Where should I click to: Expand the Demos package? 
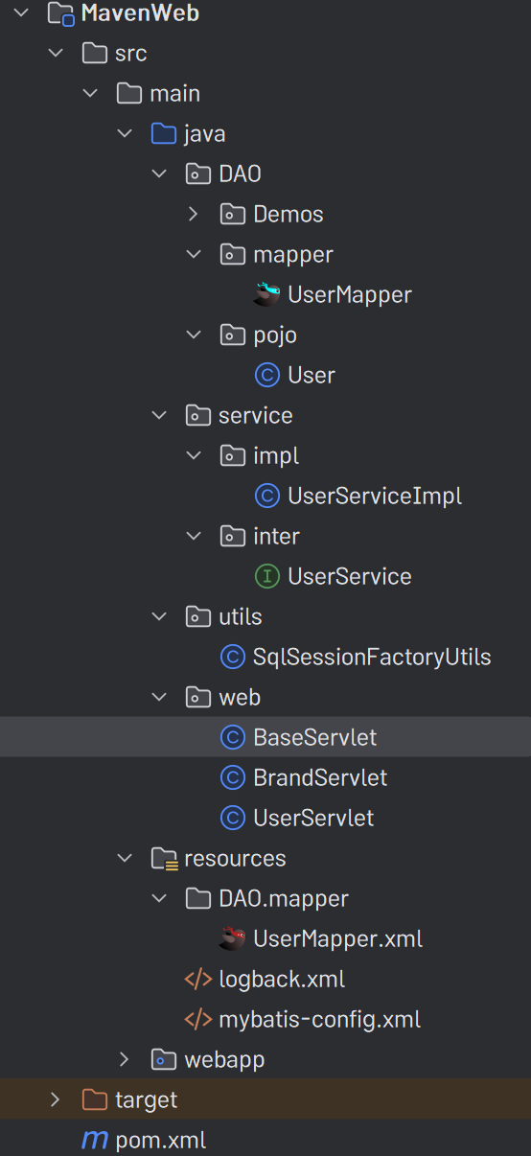click(x=193, y=214)
